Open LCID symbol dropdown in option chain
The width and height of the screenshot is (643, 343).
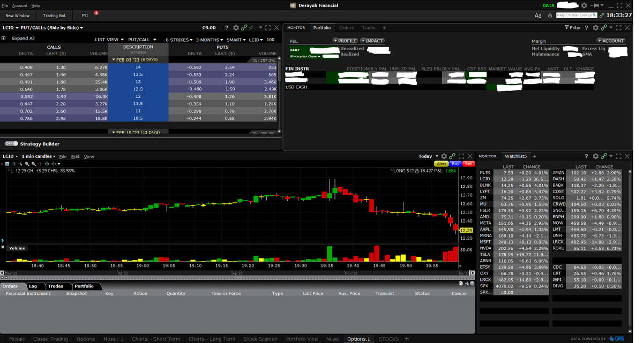(x=10, y=27)
